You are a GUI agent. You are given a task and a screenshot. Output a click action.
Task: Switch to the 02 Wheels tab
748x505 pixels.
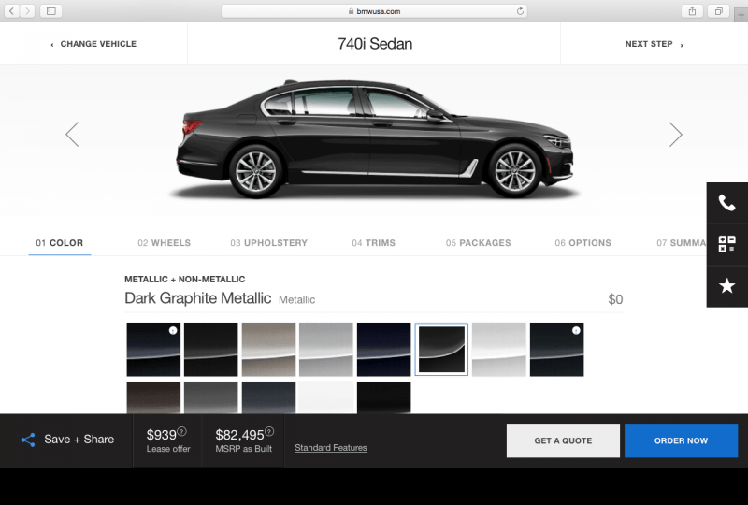click(x=164, y=243)
